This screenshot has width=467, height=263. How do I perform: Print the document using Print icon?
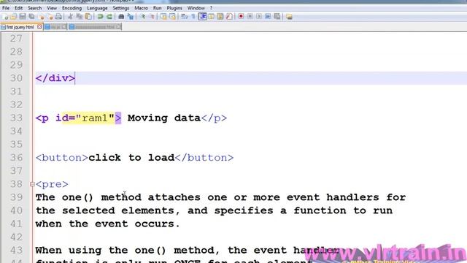pyautogui.click(x=58, y=17)
